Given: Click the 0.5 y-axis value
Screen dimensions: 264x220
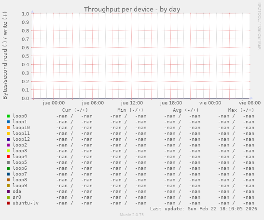Looking at the screenshot, I should pyautogui.click(x=26, y=56).
